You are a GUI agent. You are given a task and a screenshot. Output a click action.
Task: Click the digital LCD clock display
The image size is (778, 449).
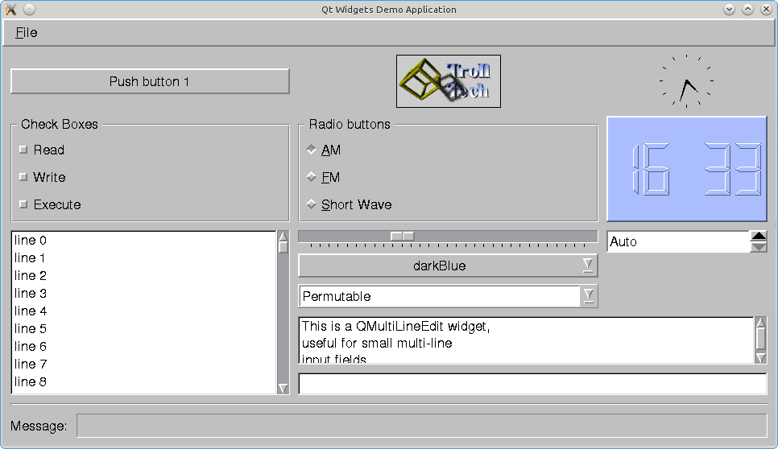(686, 169)
